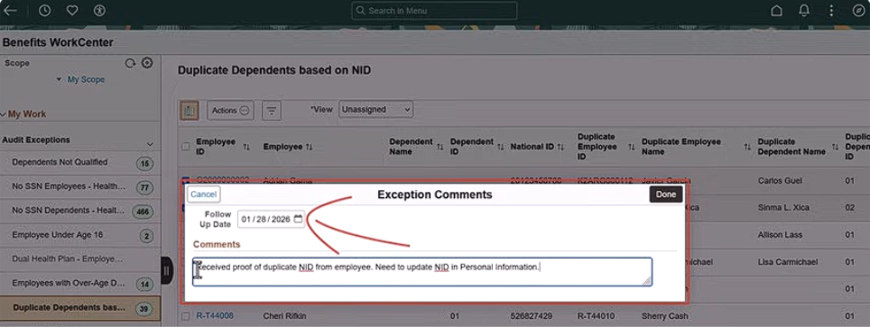Expand My Scope triangle
This screenshot has height=327, width=870.
pos(59,80)
